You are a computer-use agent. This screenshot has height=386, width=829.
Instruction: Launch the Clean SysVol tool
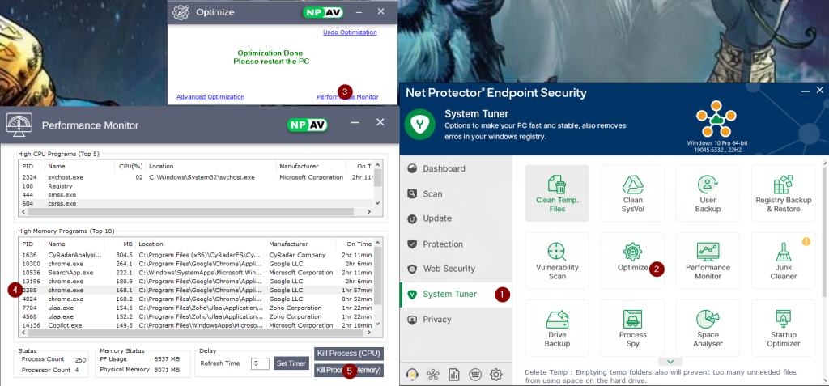(x=632, y=193)
